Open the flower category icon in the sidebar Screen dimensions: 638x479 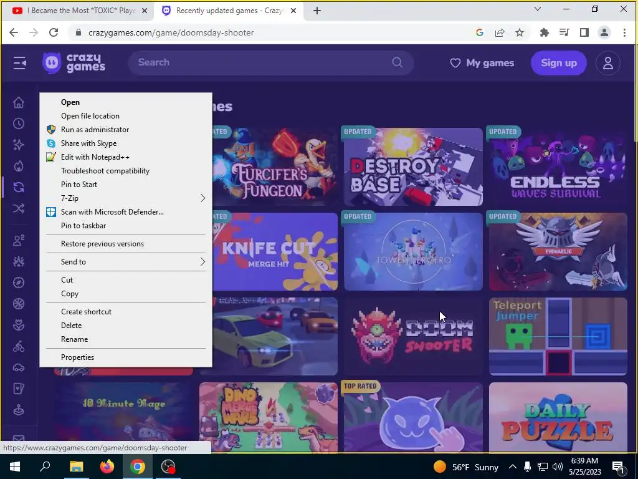19,325
